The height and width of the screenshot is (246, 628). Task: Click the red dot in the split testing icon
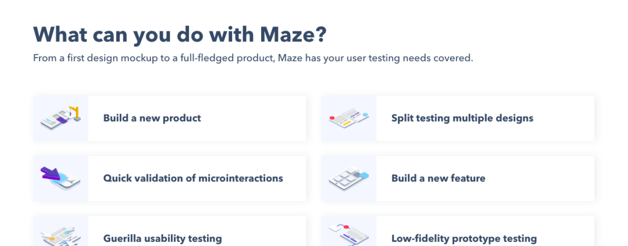click(x=331, y=118)
